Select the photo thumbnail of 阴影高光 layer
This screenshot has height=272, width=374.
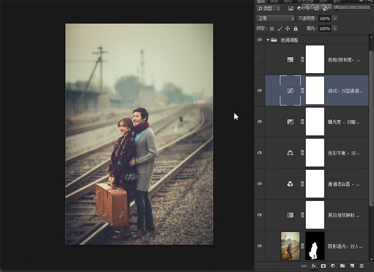290,246
